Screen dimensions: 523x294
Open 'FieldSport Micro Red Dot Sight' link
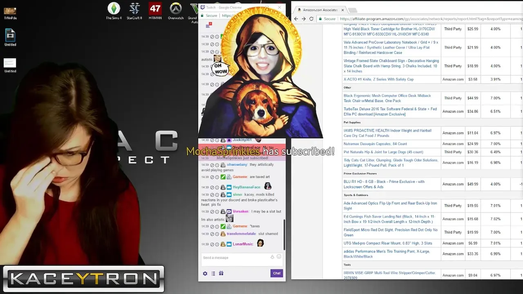[x=391, y=232]
